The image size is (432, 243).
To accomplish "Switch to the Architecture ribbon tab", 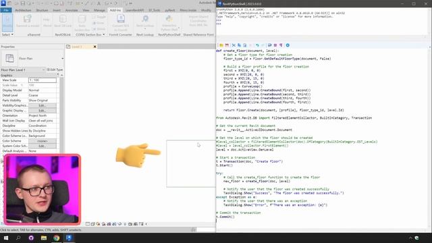I will pos(23,10).
